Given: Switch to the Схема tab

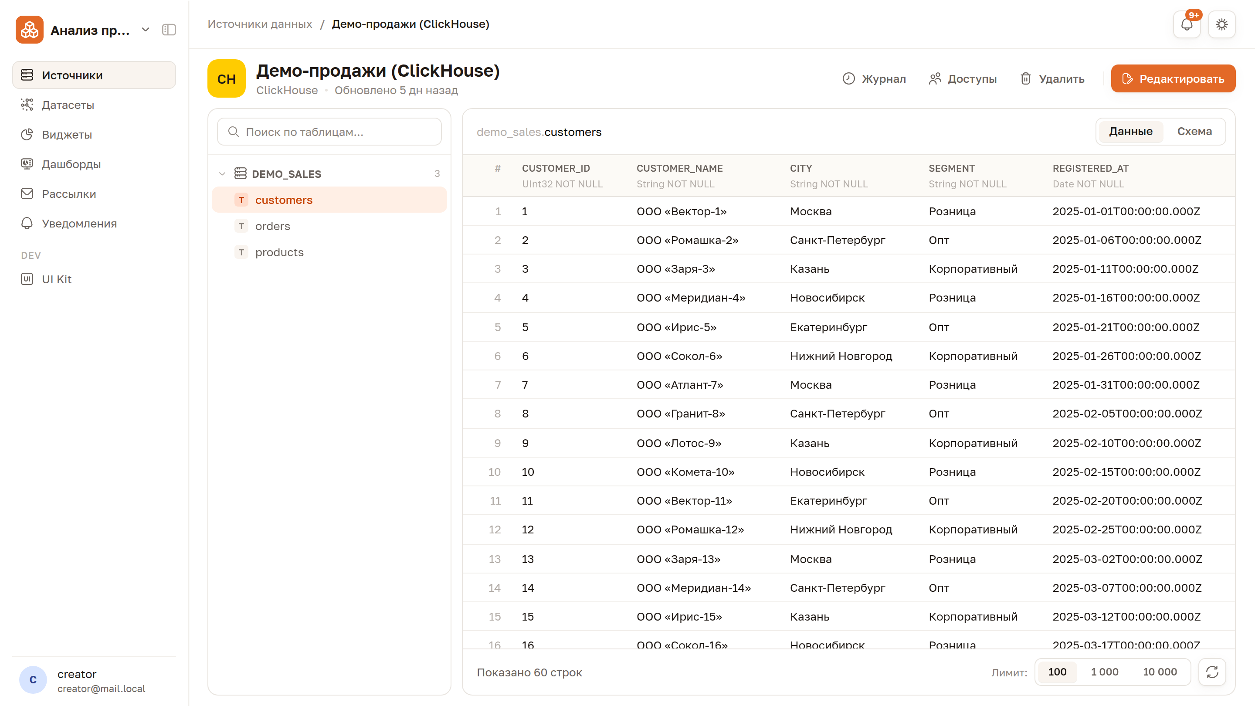Looking at the screenshot, I should pos(1194,132).
